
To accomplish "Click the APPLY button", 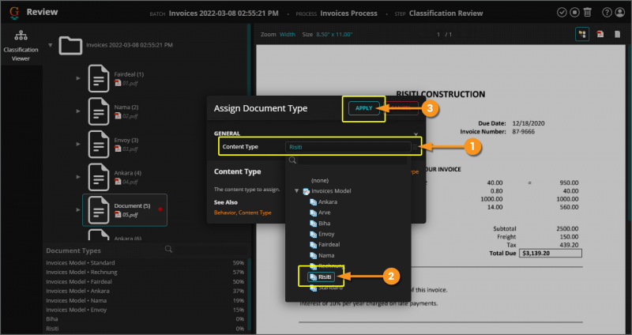I will [364, 108].
